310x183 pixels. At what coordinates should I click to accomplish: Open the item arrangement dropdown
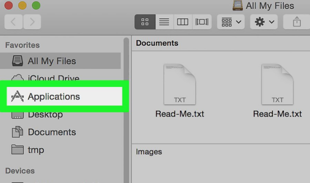(x=231, y=22)
